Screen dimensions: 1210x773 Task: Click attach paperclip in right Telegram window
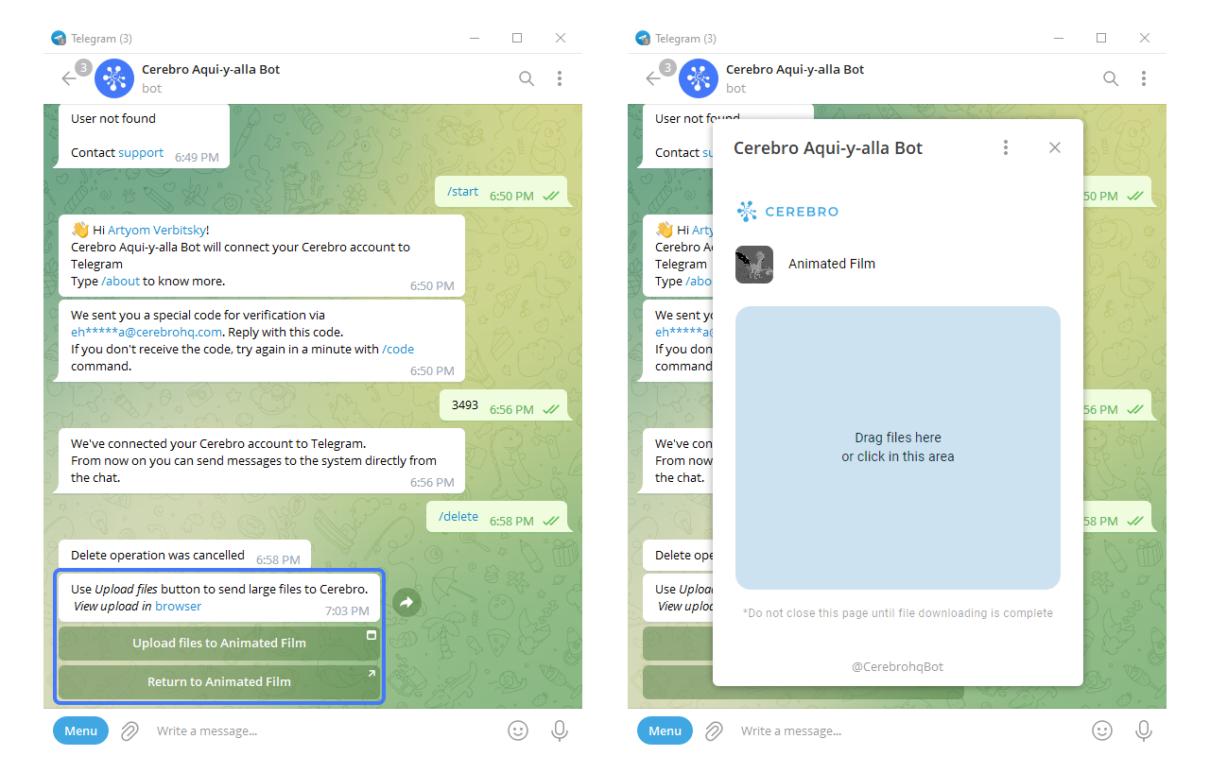(715, 730)
